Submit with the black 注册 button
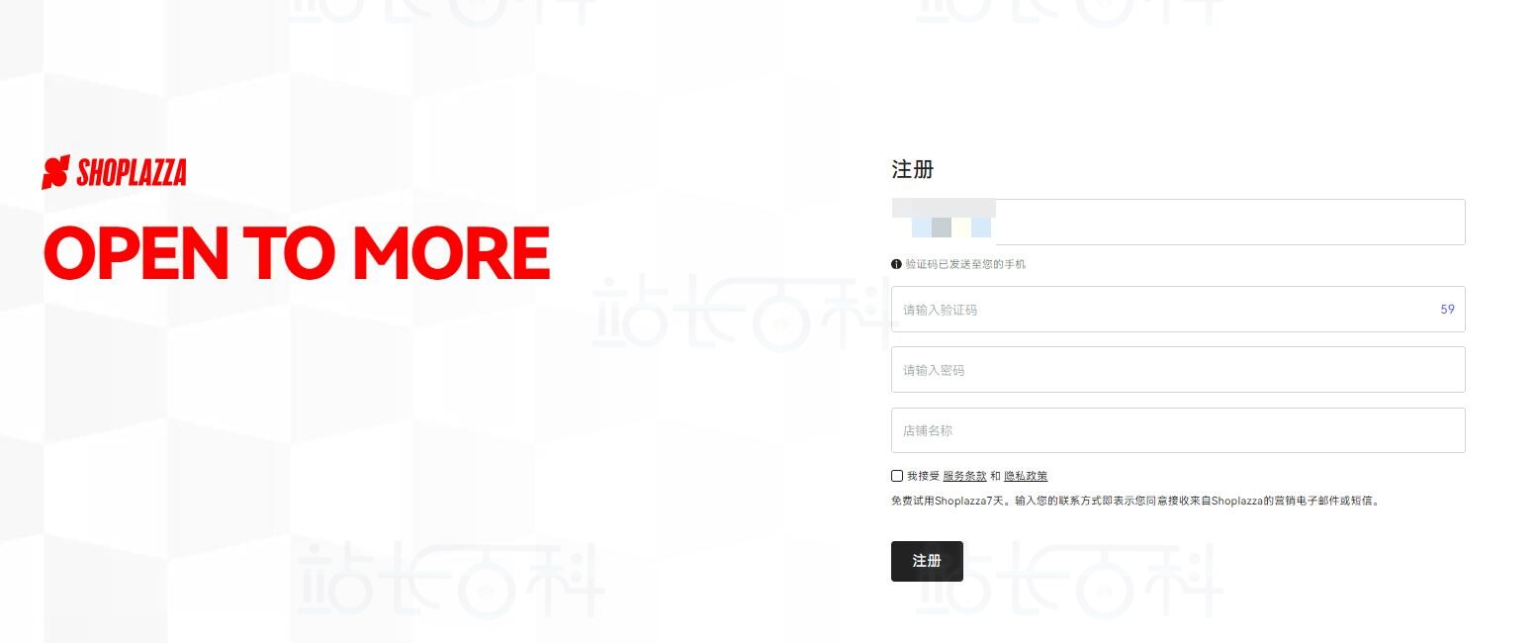Image resolution: width=1537 pixels, height=643 pixels. (927, 561)
